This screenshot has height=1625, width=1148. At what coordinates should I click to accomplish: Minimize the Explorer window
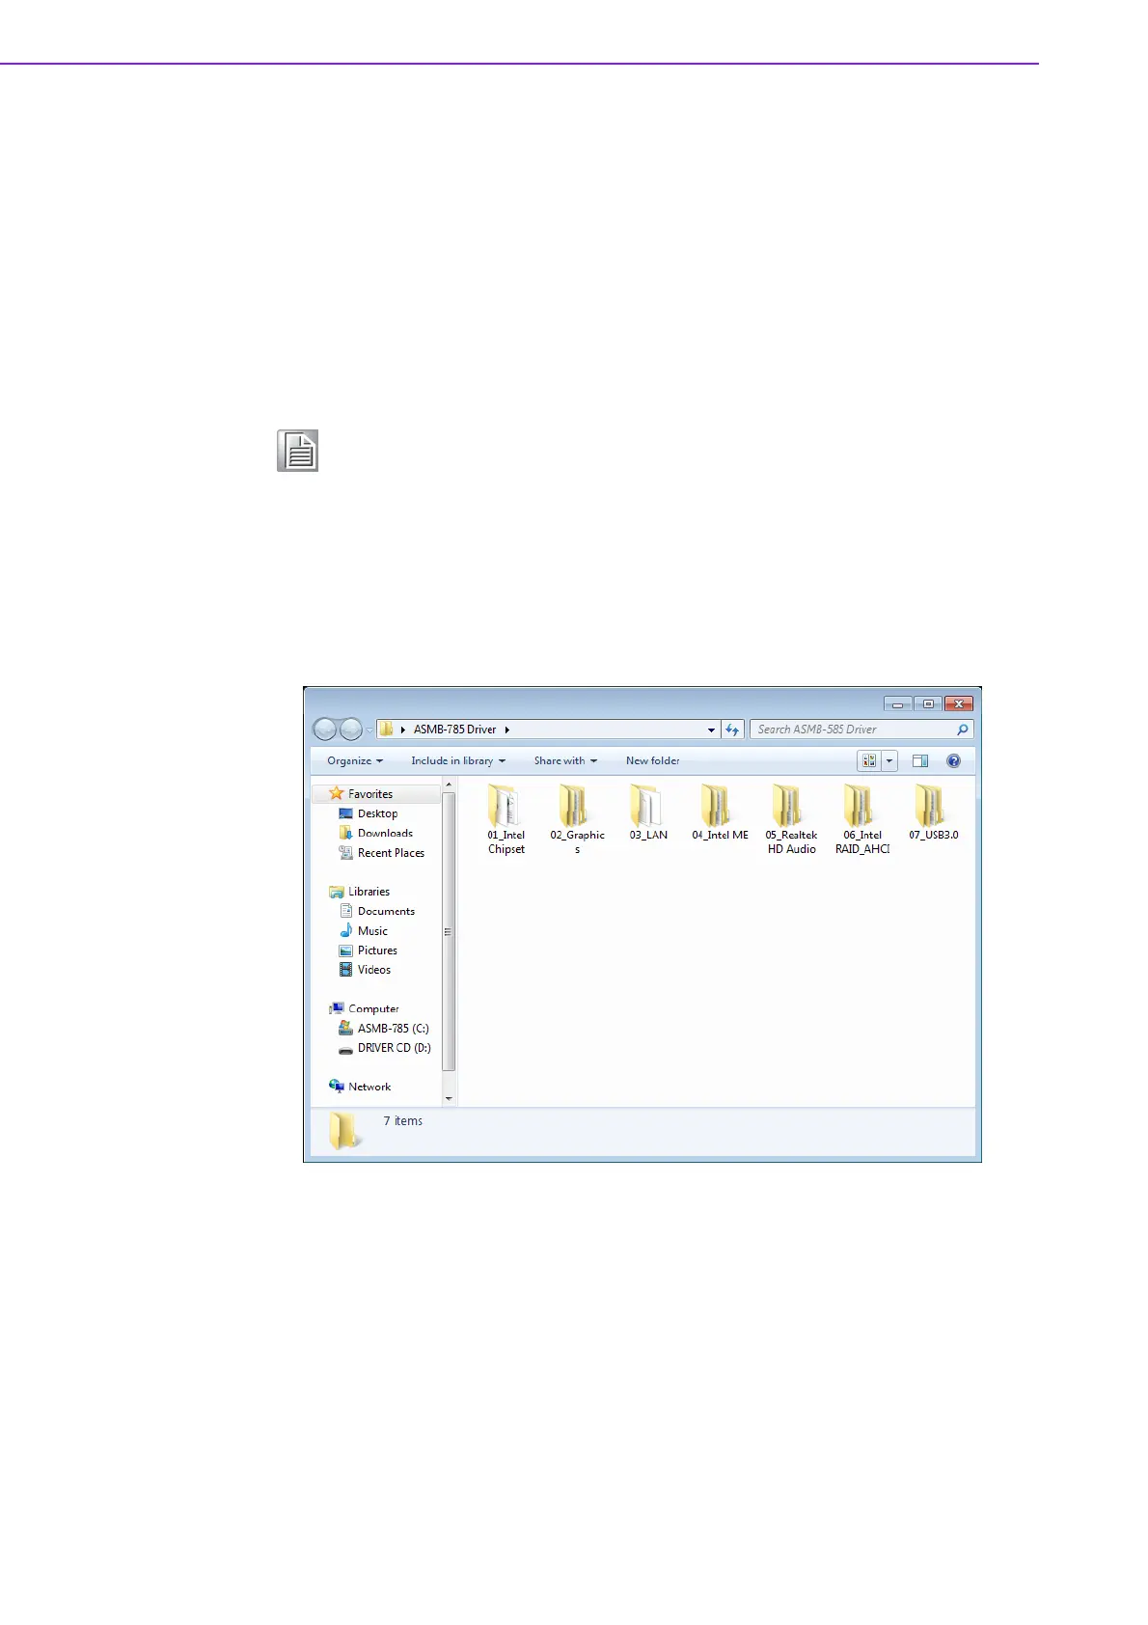click(x=896, y=703)
